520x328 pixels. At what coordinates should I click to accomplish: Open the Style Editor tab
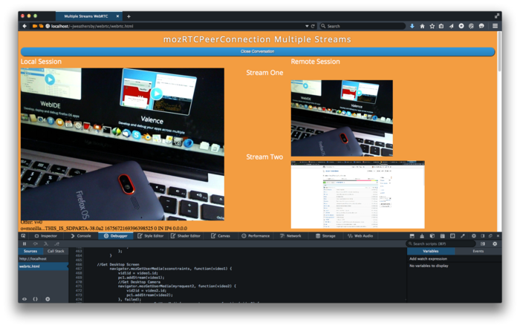(151, 236)
